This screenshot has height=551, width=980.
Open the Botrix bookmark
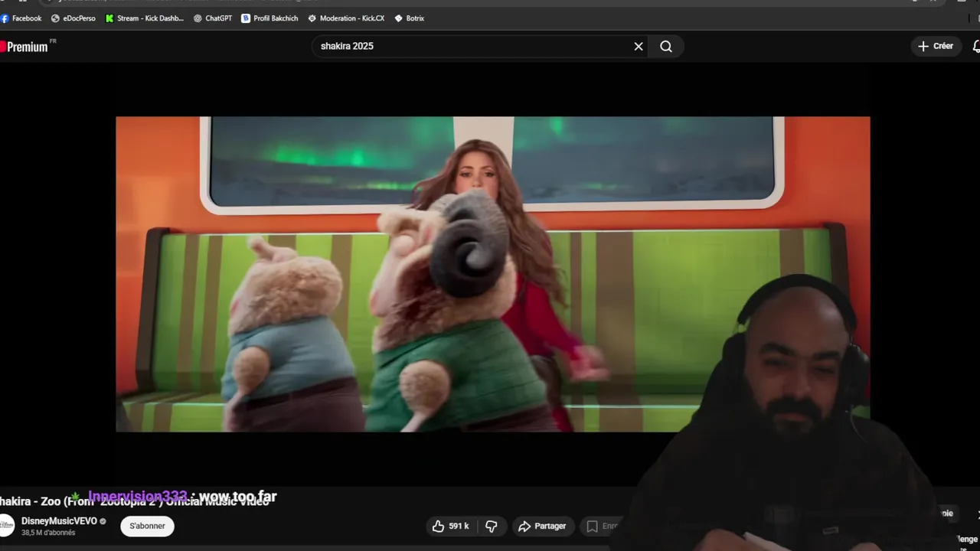(x=409, y=18)
